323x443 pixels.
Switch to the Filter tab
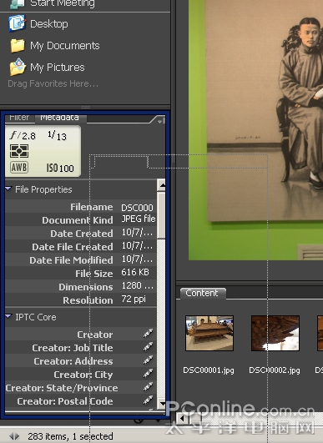pos(19,118)
